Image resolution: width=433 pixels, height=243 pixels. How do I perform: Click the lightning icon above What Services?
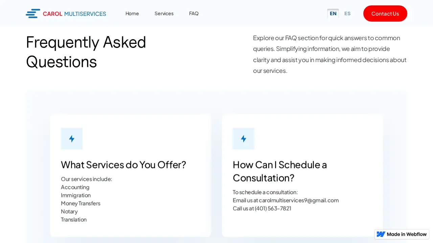pyautogui.click(x=72, y=139)
